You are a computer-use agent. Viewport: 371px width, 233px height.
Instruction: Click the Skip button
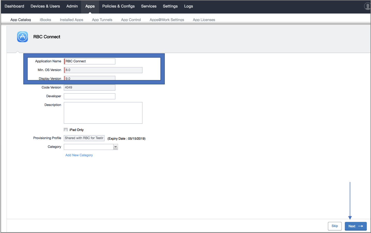pos(335,226)
